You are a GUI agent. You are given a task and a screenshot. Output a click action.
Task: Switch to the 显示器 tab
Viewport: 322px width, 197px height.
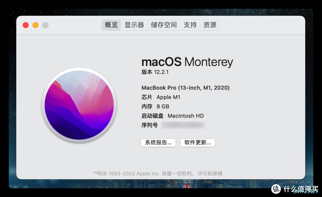[x=134, y=25]
